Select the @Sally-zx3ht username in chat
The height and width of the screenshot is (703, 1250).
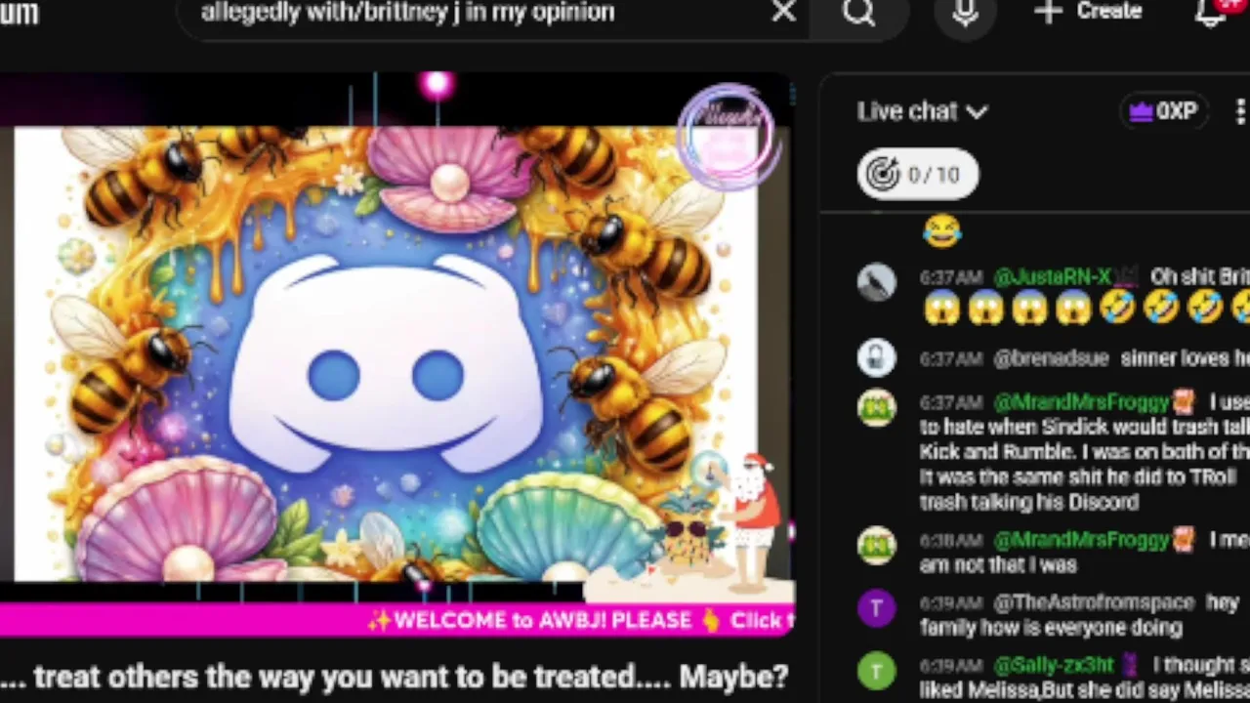tap(1053, 665)
